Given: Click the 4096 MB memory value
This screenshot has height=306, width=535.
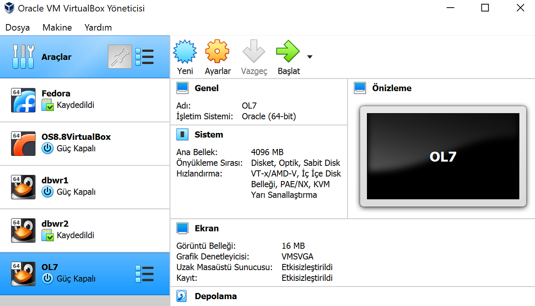Looking at the screenshot, I should 267,152.
